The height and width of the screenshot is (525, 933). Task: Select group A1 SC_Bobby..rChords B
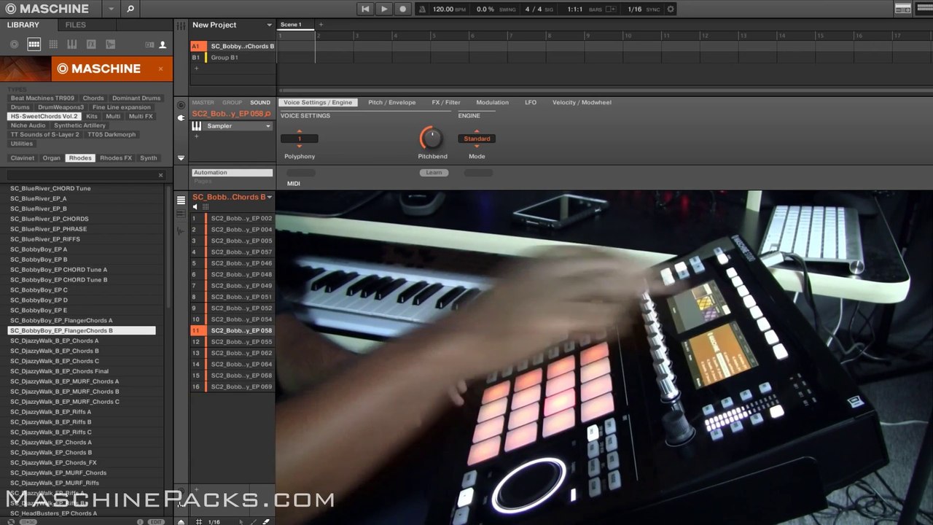pyautogui.click(x=233, y=46)
